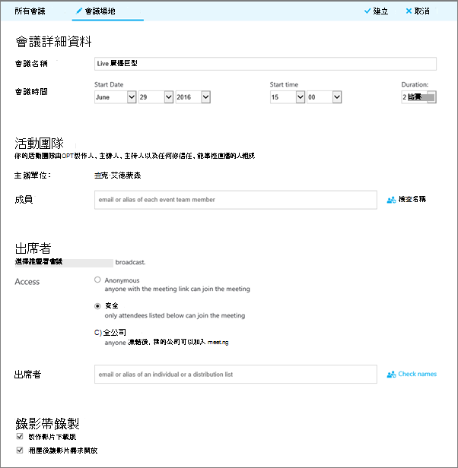The image size is (458, 468).
Task: Click the X icon next to 取消
Action: [409, 11]
